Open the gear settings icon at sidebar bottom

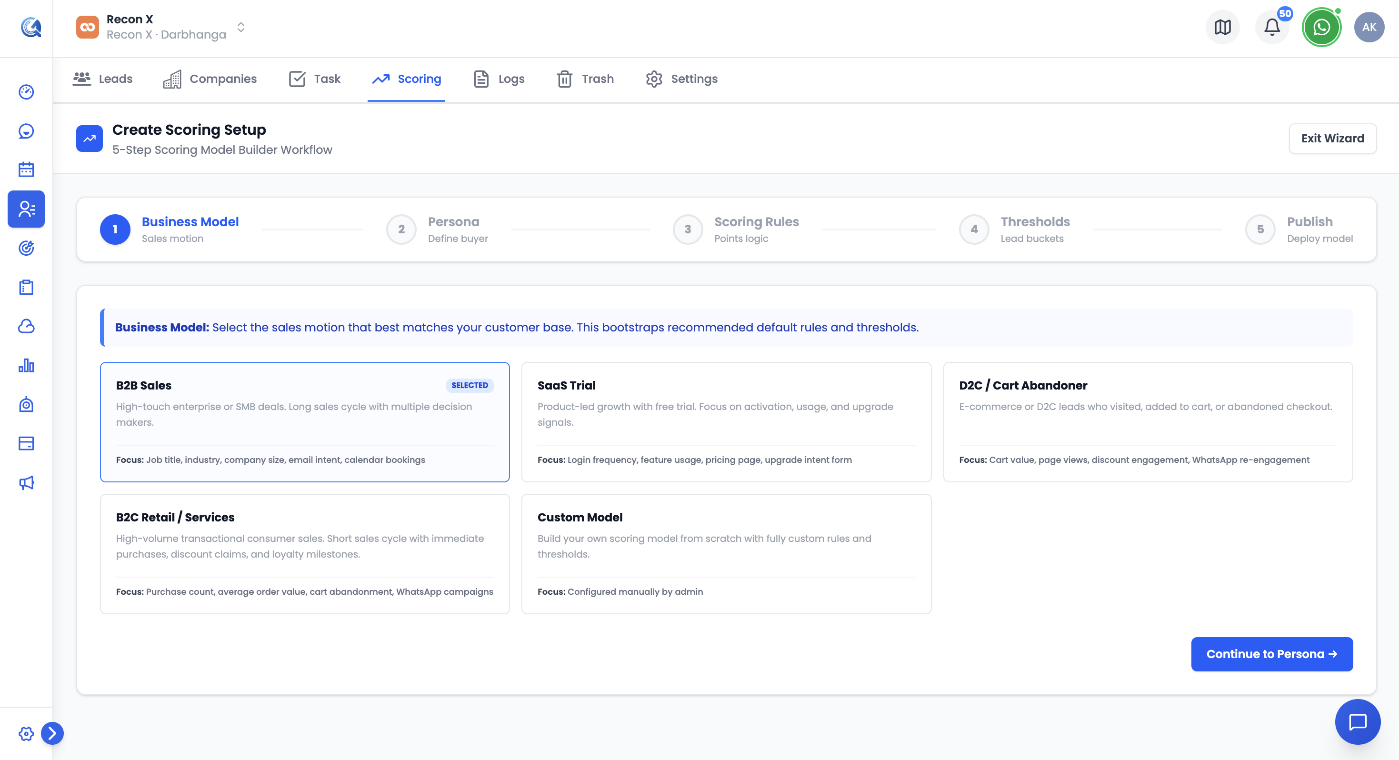click(x=26, y=733)
